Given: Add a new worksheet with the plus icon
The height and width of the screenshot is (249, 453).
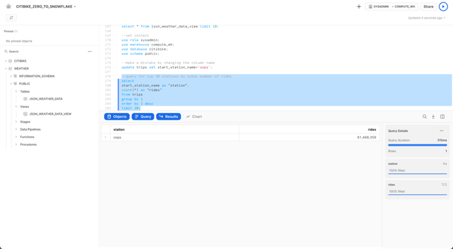Looking at the screenshot, I should (x=359, y=7).
